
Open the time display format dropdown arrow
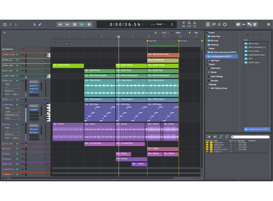pos(142,24)
